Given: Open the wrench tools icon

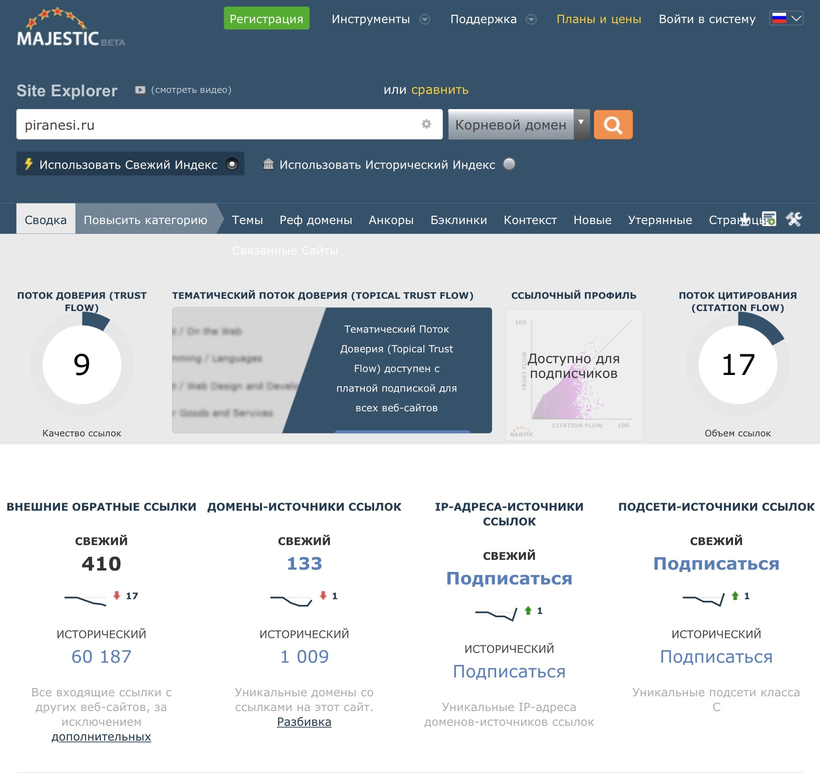Looking at the screenshot, I should 794,219.
